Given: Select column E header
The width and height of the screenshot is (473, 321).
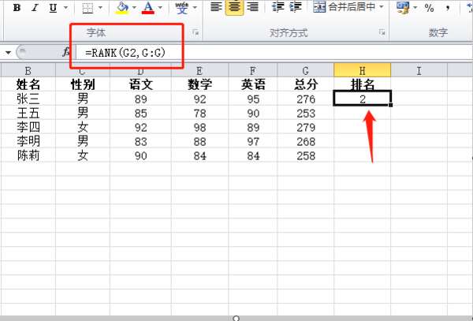Looking at the screenshot, I should (199, 71).
